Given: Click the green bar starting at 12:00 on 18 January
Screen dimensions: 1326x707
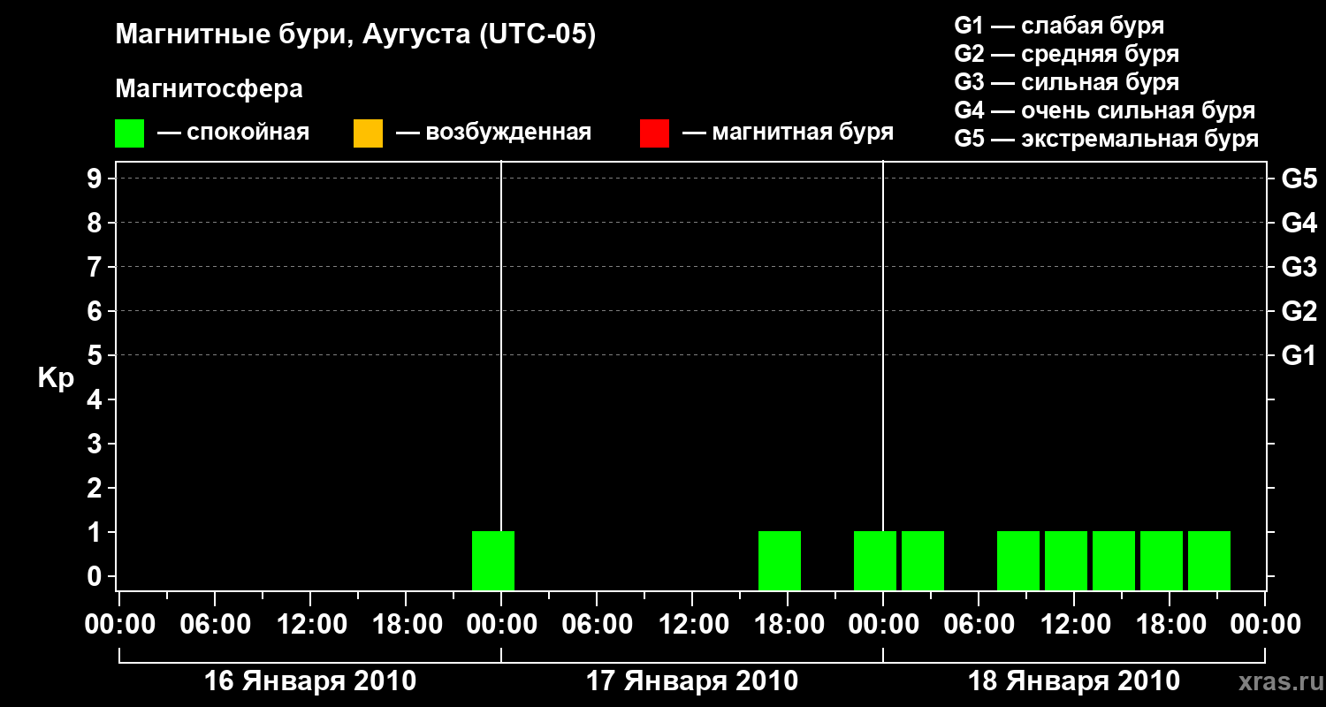Looking at the screenshot, I should point(1066,560).
